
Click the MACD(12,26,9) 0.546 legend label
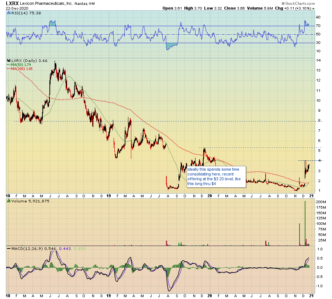pos(34,248)
